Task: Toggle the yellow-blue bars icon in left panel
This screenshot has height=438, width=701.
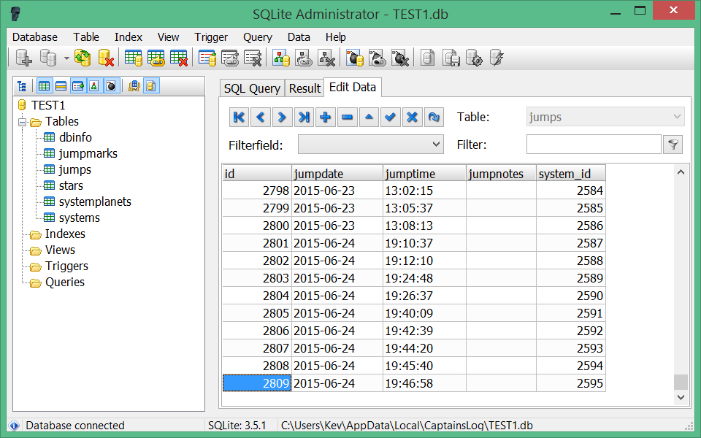Action: tap(61, 86)
